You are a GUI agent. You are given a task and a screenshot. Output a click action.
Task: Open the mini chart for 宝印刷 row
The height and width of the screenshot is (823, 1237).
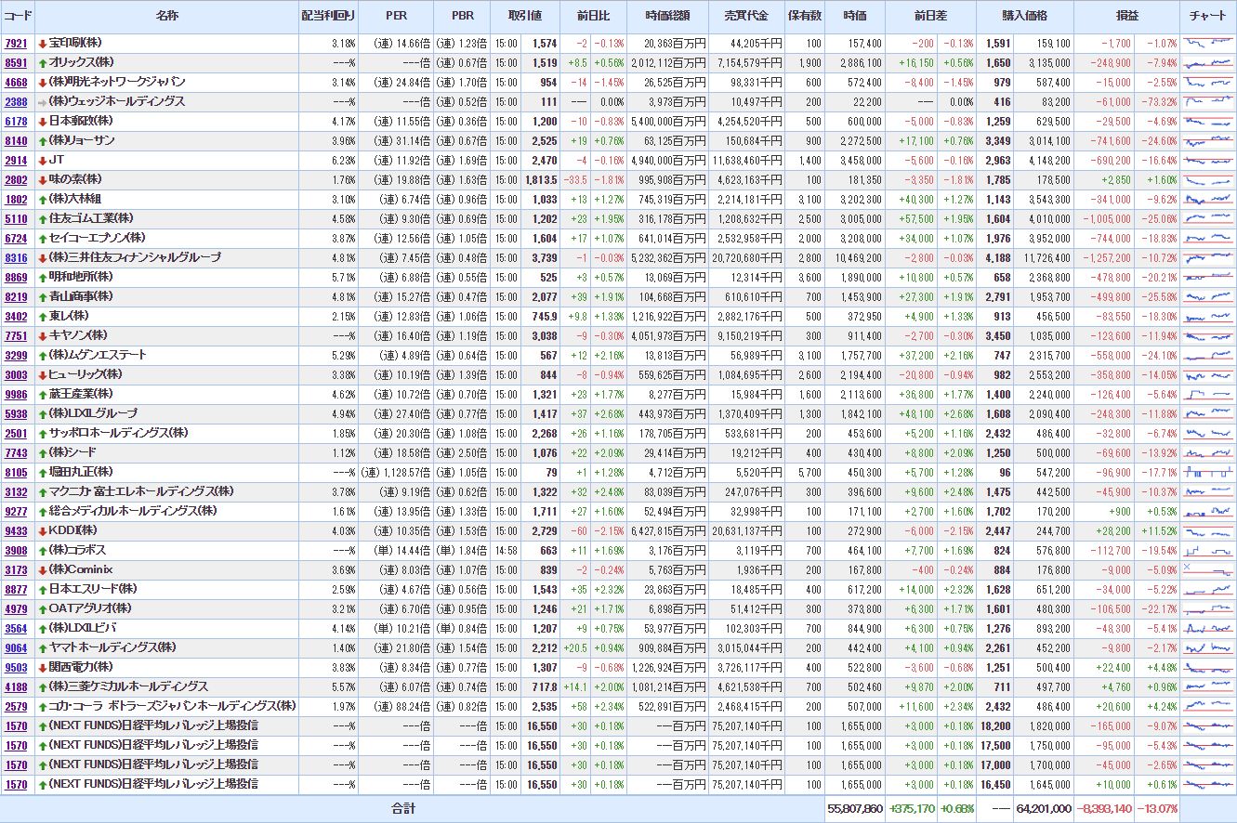coord(1208,43)
